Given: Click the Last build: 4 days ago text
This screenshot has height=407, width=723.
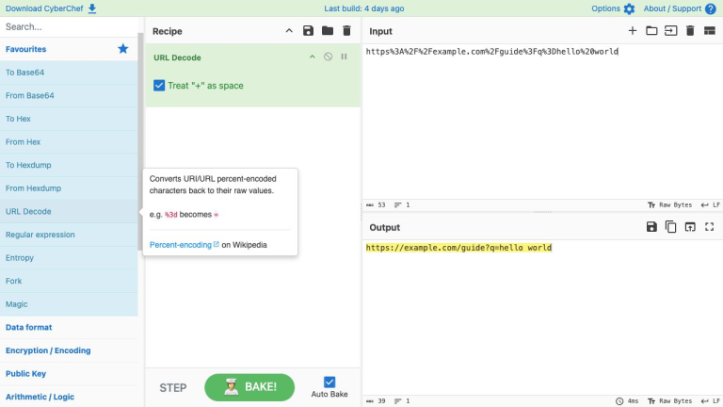Looking at the screenshot, I should [x=363, y=8].
